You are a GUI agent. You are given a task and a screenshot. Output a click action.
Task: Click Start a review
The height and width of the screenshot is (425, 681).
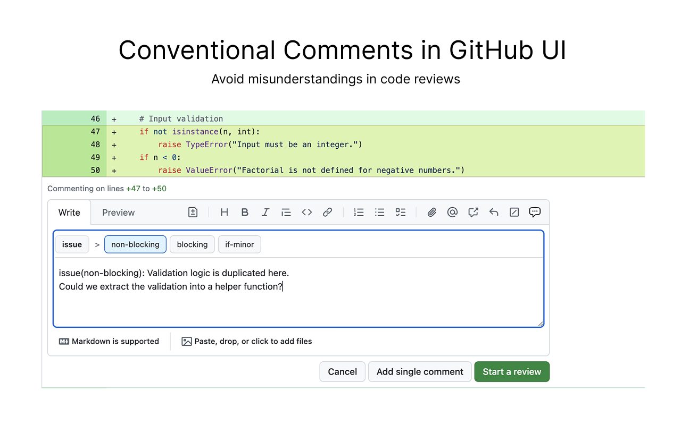click(x=512, y=371)
